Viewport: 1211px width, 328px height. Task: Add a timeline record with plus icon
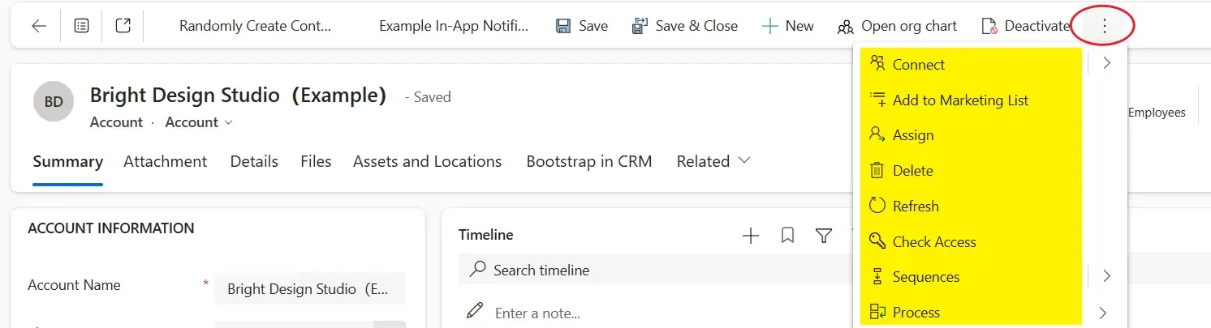click(x=751, y=236)
